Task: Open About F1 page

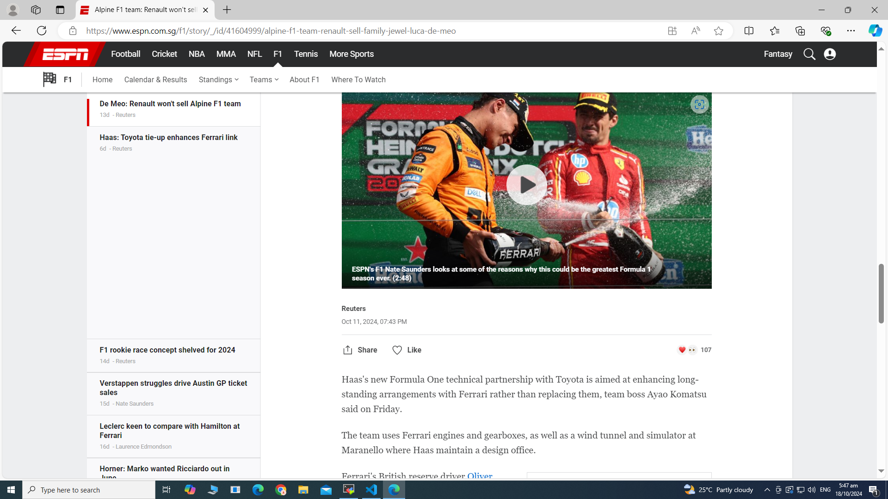Action: 304,80
